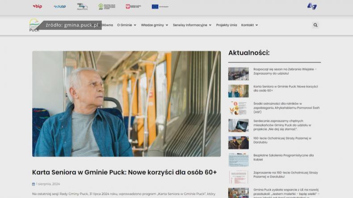
Task: Click the X-ray laptop project thumbnail
Action: point(239,125)
